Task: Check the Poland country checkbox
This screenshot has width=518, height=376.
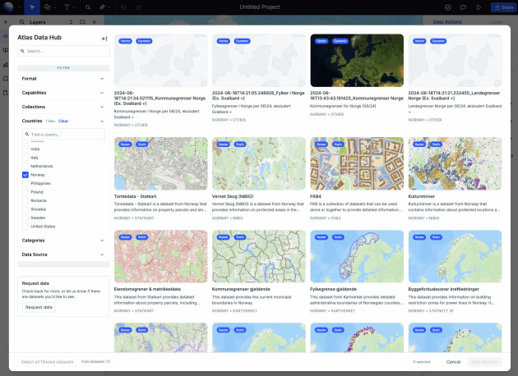Action: point(25,192)
